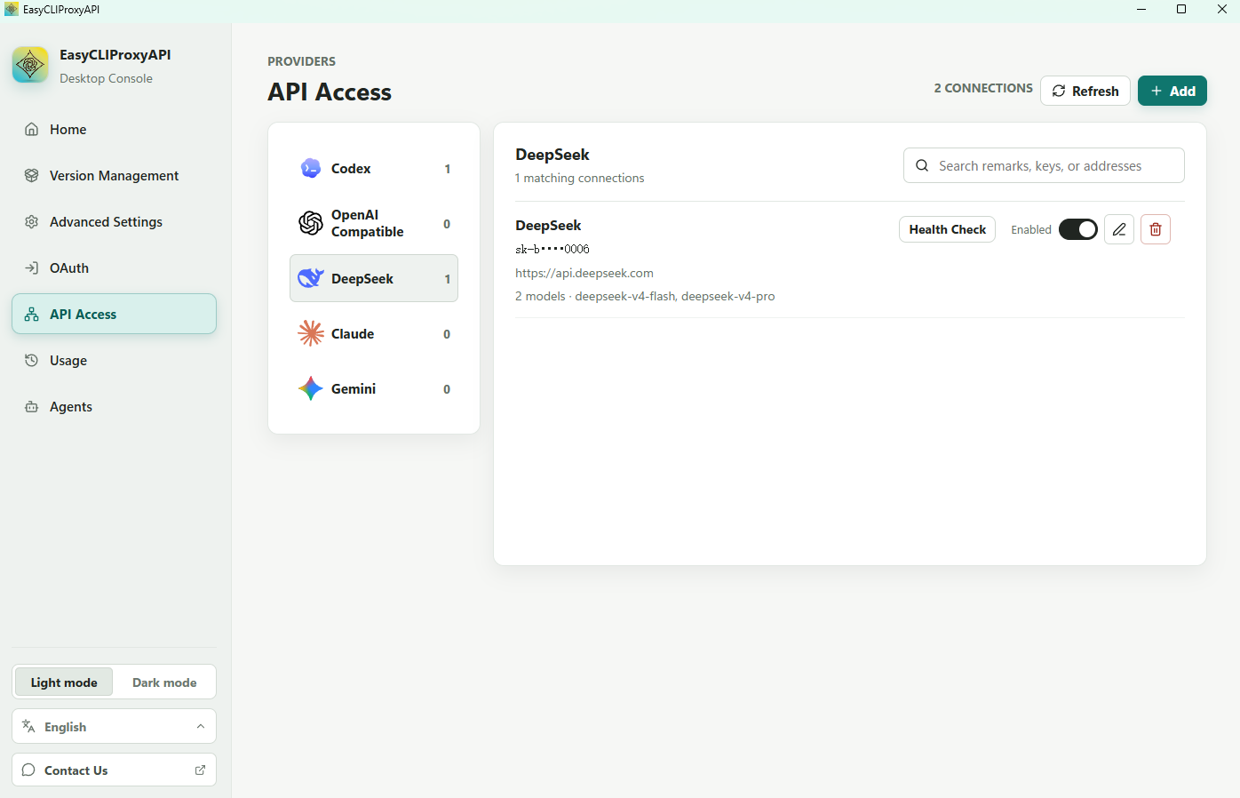This screenshot has height=798, width=1240.
Task: Open the Contact Us link
Action: click(114, 770)
